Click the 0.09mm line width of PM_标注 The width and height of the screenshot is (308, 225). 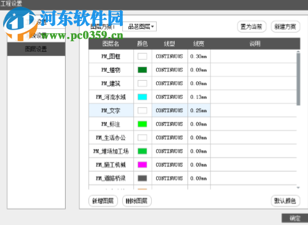point(199,124)
